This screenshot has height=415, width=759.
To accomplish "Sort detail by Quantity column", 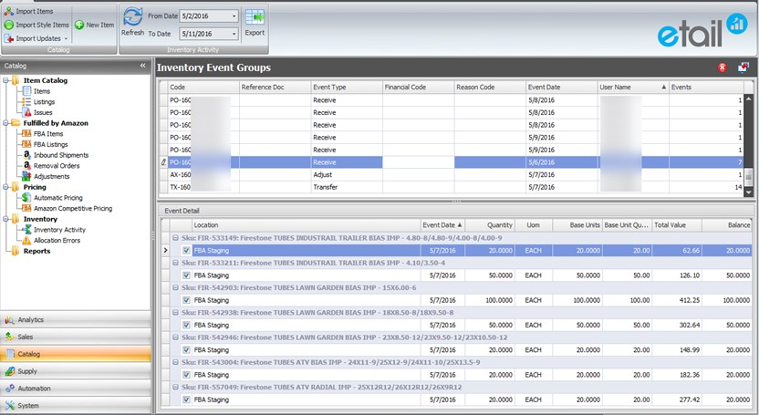I will 489,225.
